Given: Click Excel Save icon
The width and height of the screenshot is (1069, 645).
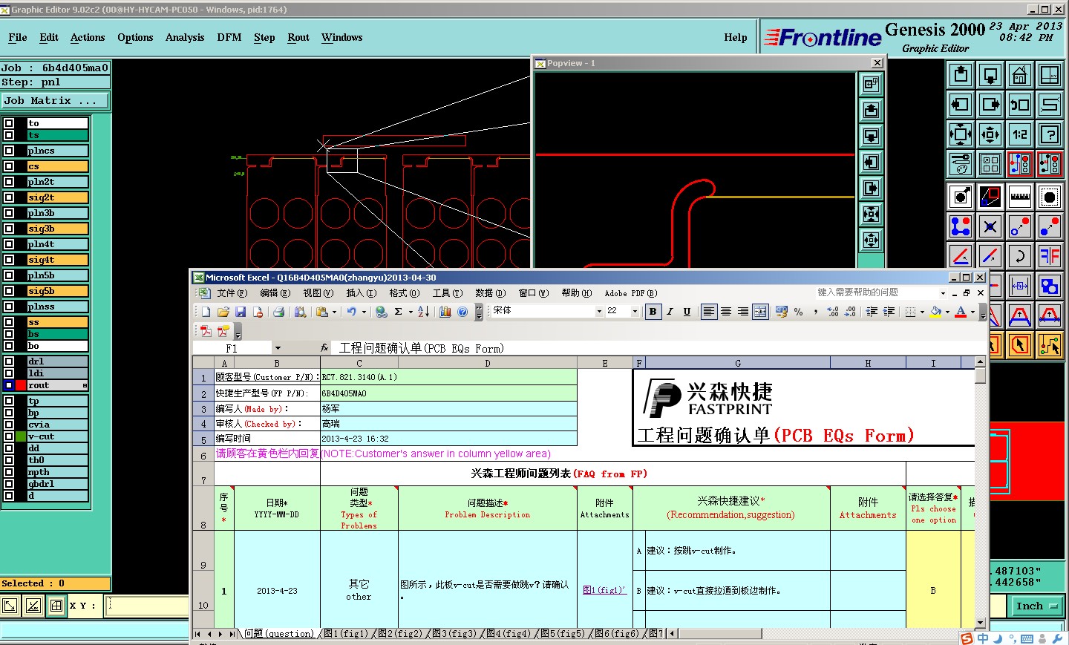Looking at the screenshot, I should [x=241, y=312].
